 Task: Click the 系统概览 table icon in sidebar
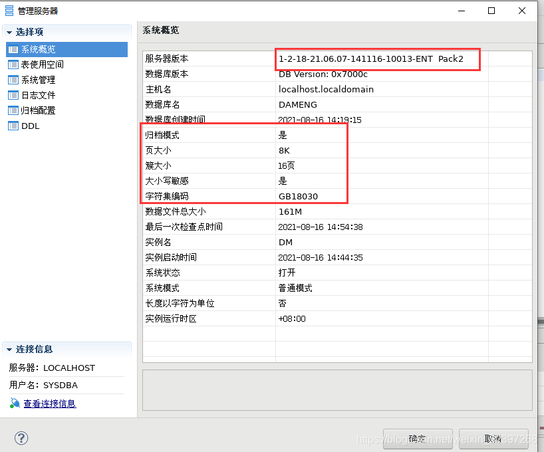coord(13,49)
